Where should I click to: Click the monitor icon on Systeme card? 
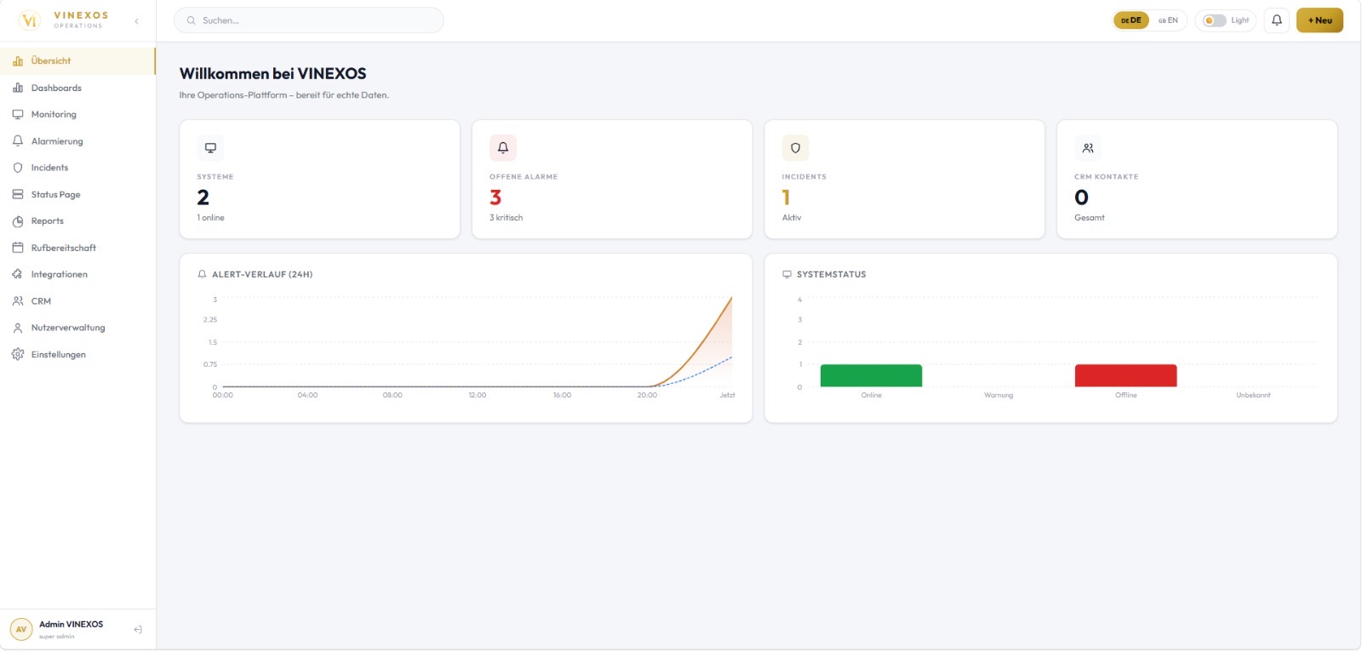210,148
